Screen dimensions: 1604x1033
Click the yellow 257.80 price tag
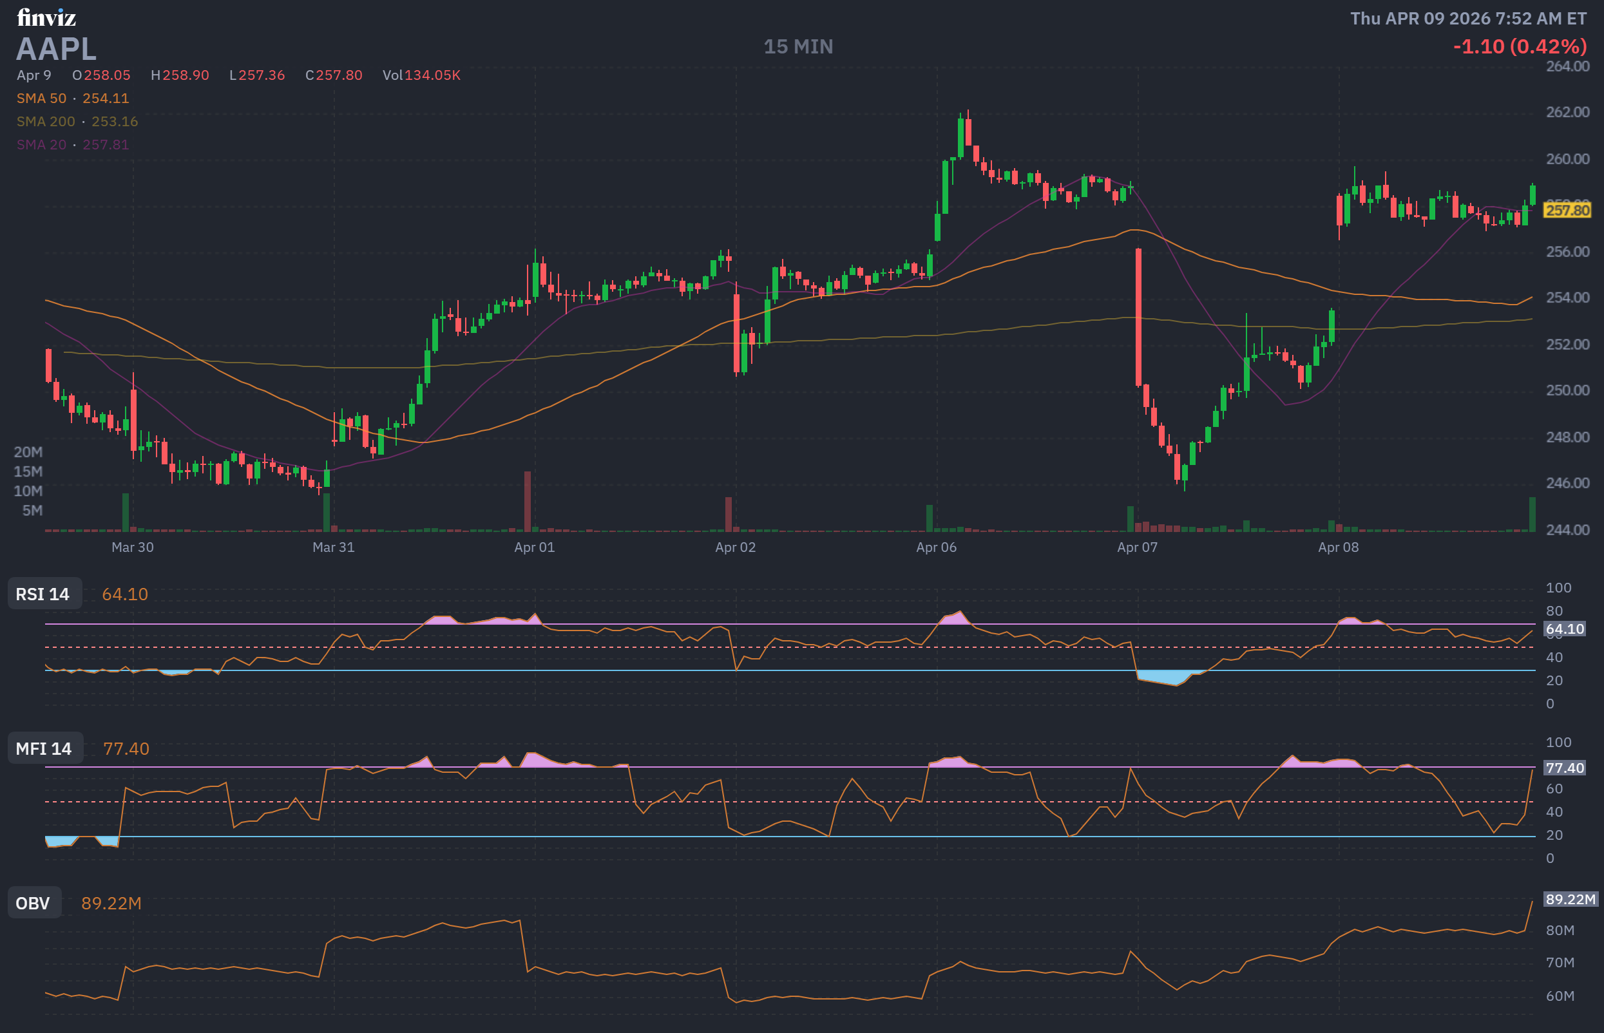click(1567, 210)
